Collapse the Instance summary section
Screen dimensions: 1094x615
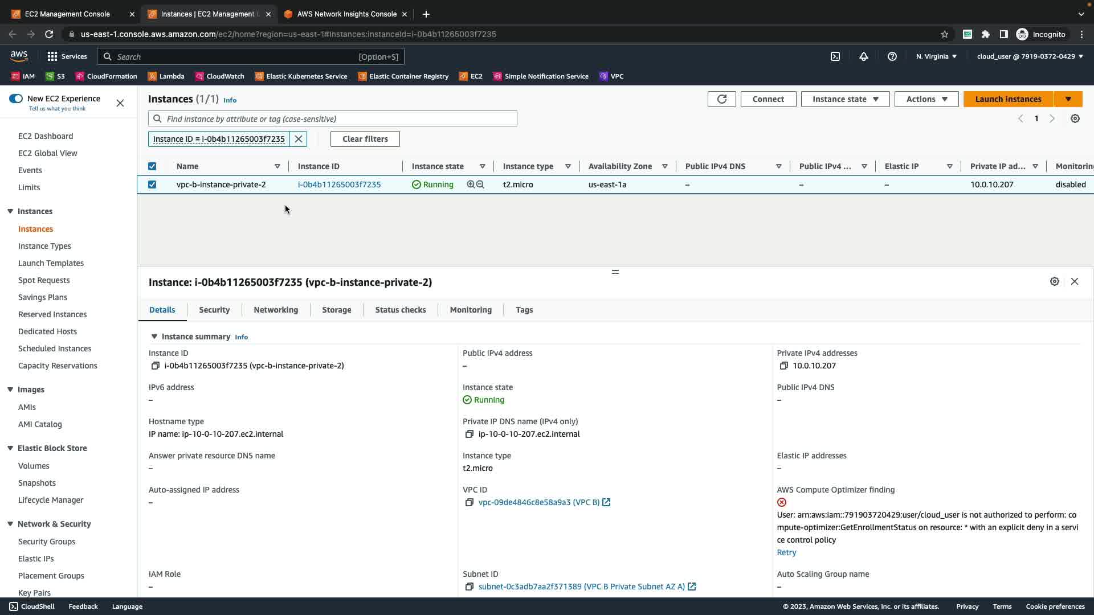tap(154, 337)
